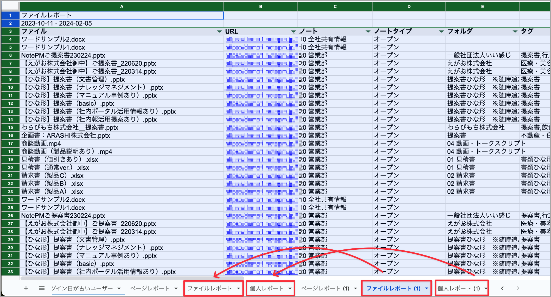Click オープン cell in row 16
The width and height of the screenshot is (551, 297).
[409, 135]
